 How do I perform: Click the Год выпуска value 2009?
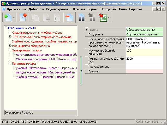144,60
